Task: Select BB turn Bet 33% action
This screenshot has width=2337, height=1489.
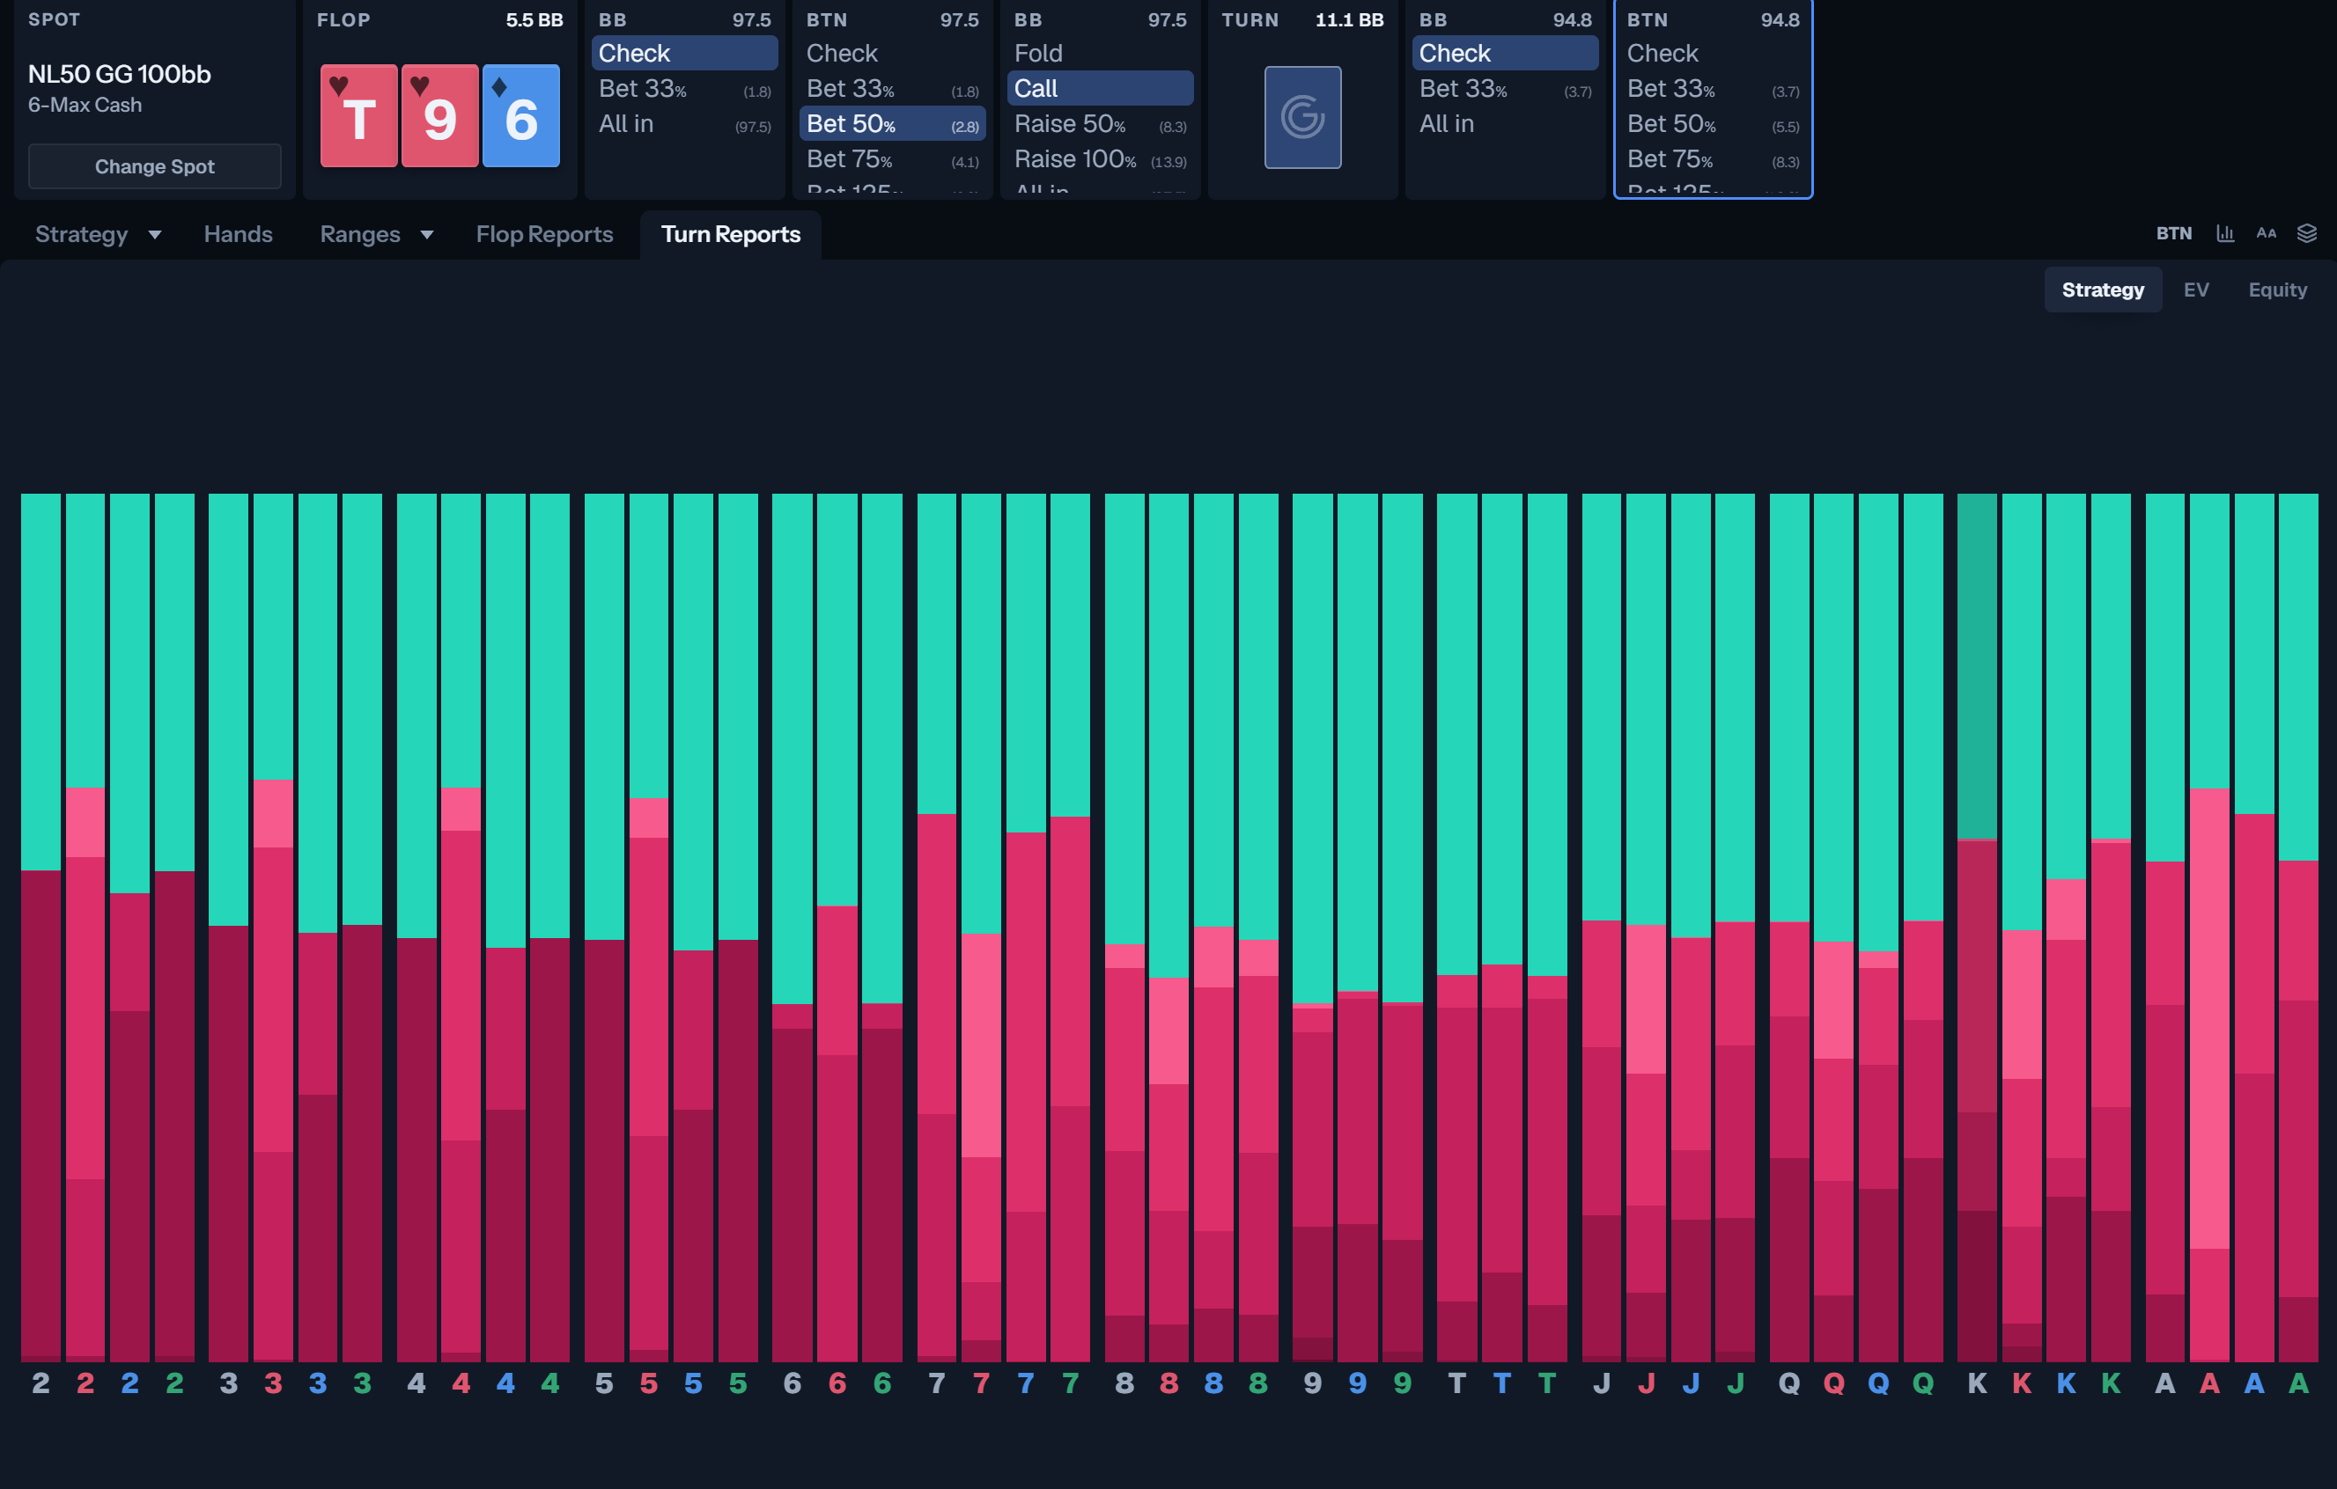Action: coord(1504,88)
